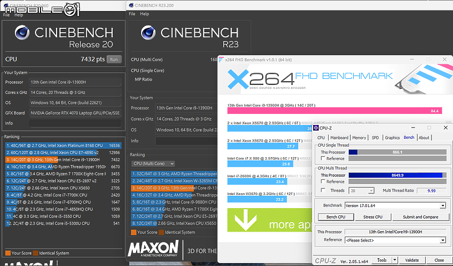The image size is (453, 266).
Task: Click the Stress CPU button
Action: 373,217
